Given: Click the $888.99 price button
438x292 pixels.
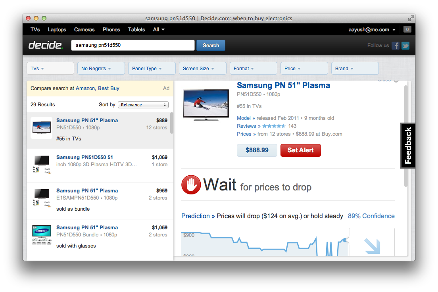Looking at the screenshot, I should [257, 150].
